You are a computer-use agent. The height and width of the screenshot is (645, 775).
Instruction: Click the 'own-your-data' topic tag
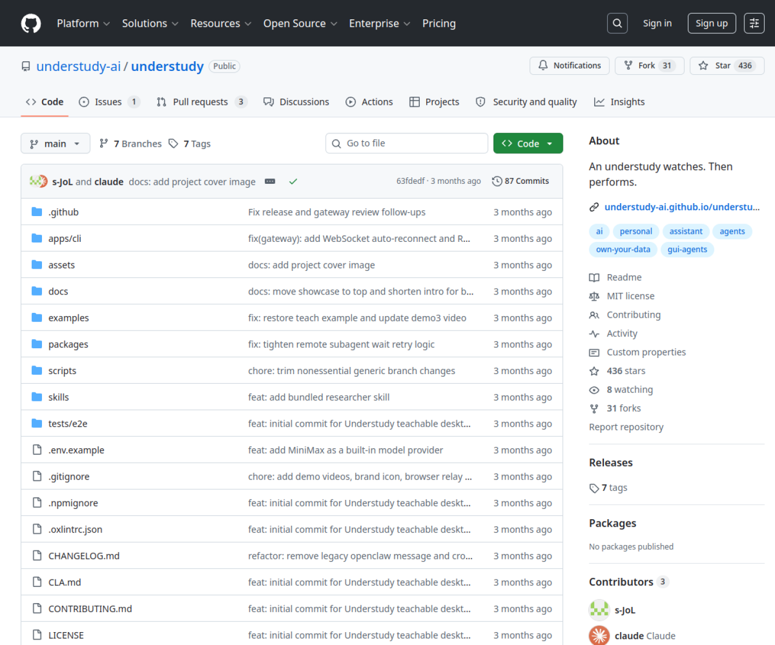point(623,249)
